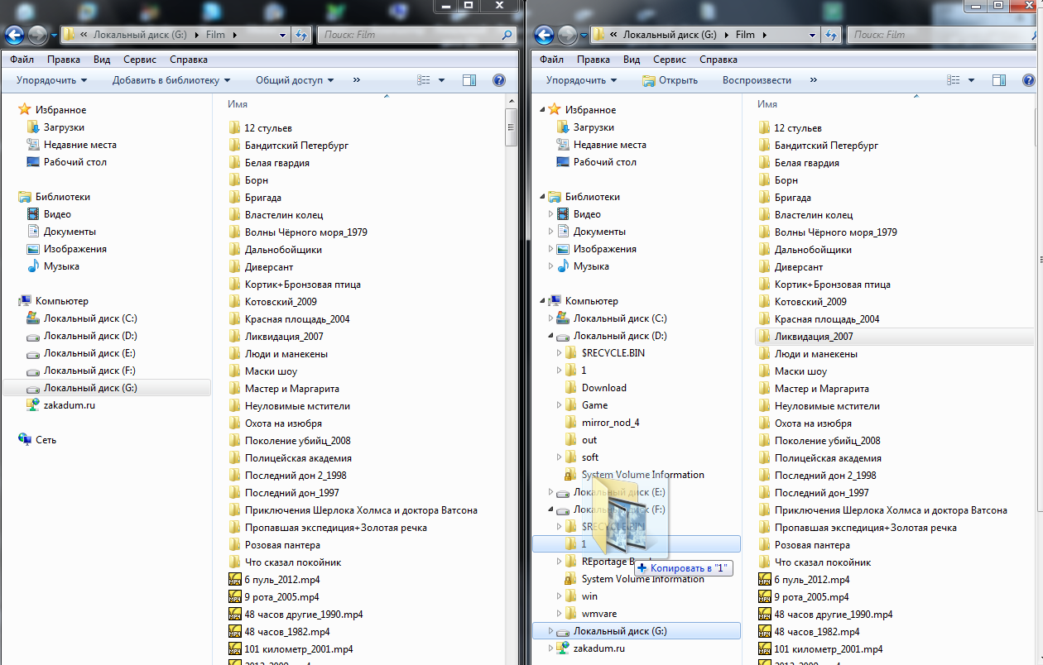1043x665 pixels.
Task: Click Воспроизвести button in right window toolbar
Action: coord(757,80)
